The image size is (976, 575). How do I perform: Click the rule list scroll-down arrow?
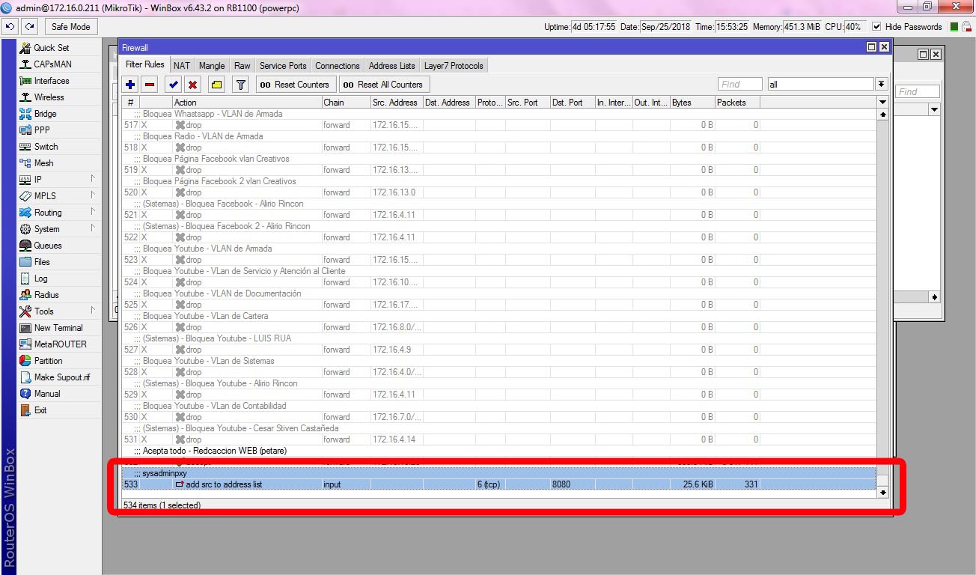[882, 492]
